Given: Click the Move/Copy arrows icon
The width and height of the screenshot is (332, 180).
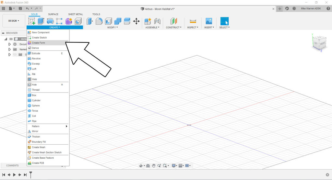Looking at the screenshot, I should [x=136, y=21].
